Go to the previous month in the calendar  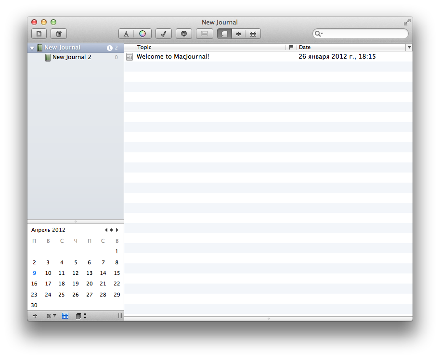pos(106,230)
